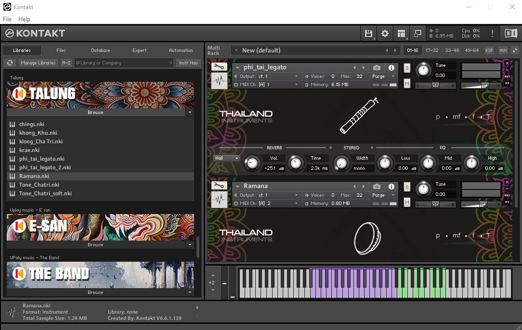Open the Help menu
This screenshot has height=330, width=522.
pos(24,19)
